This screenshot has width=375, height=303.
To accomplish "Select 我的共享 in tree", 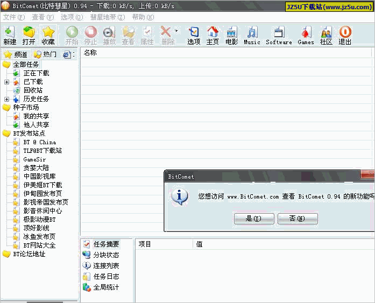I will (37, 116).
